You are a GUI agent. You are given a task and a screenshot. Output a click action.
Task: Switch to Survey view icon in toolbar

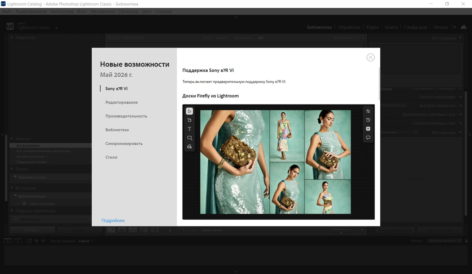pyautogui.click(x=144, y=230)
